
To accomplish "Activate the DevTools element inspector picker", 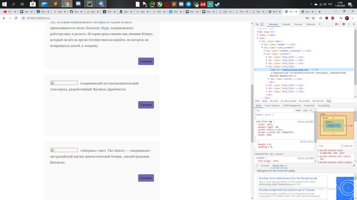I will (x=257, y=24).
